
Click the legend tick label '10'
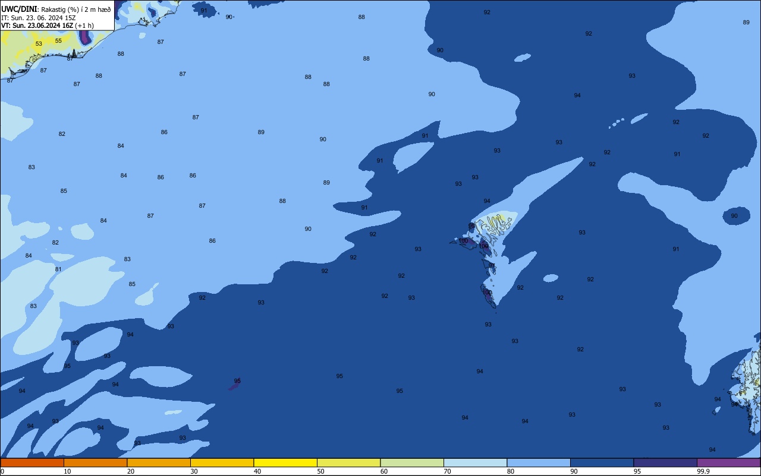click(x=67, y=471)
